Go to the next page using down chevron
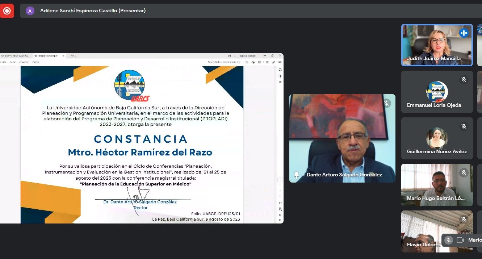The image size is (482, 259). [280, 196]
